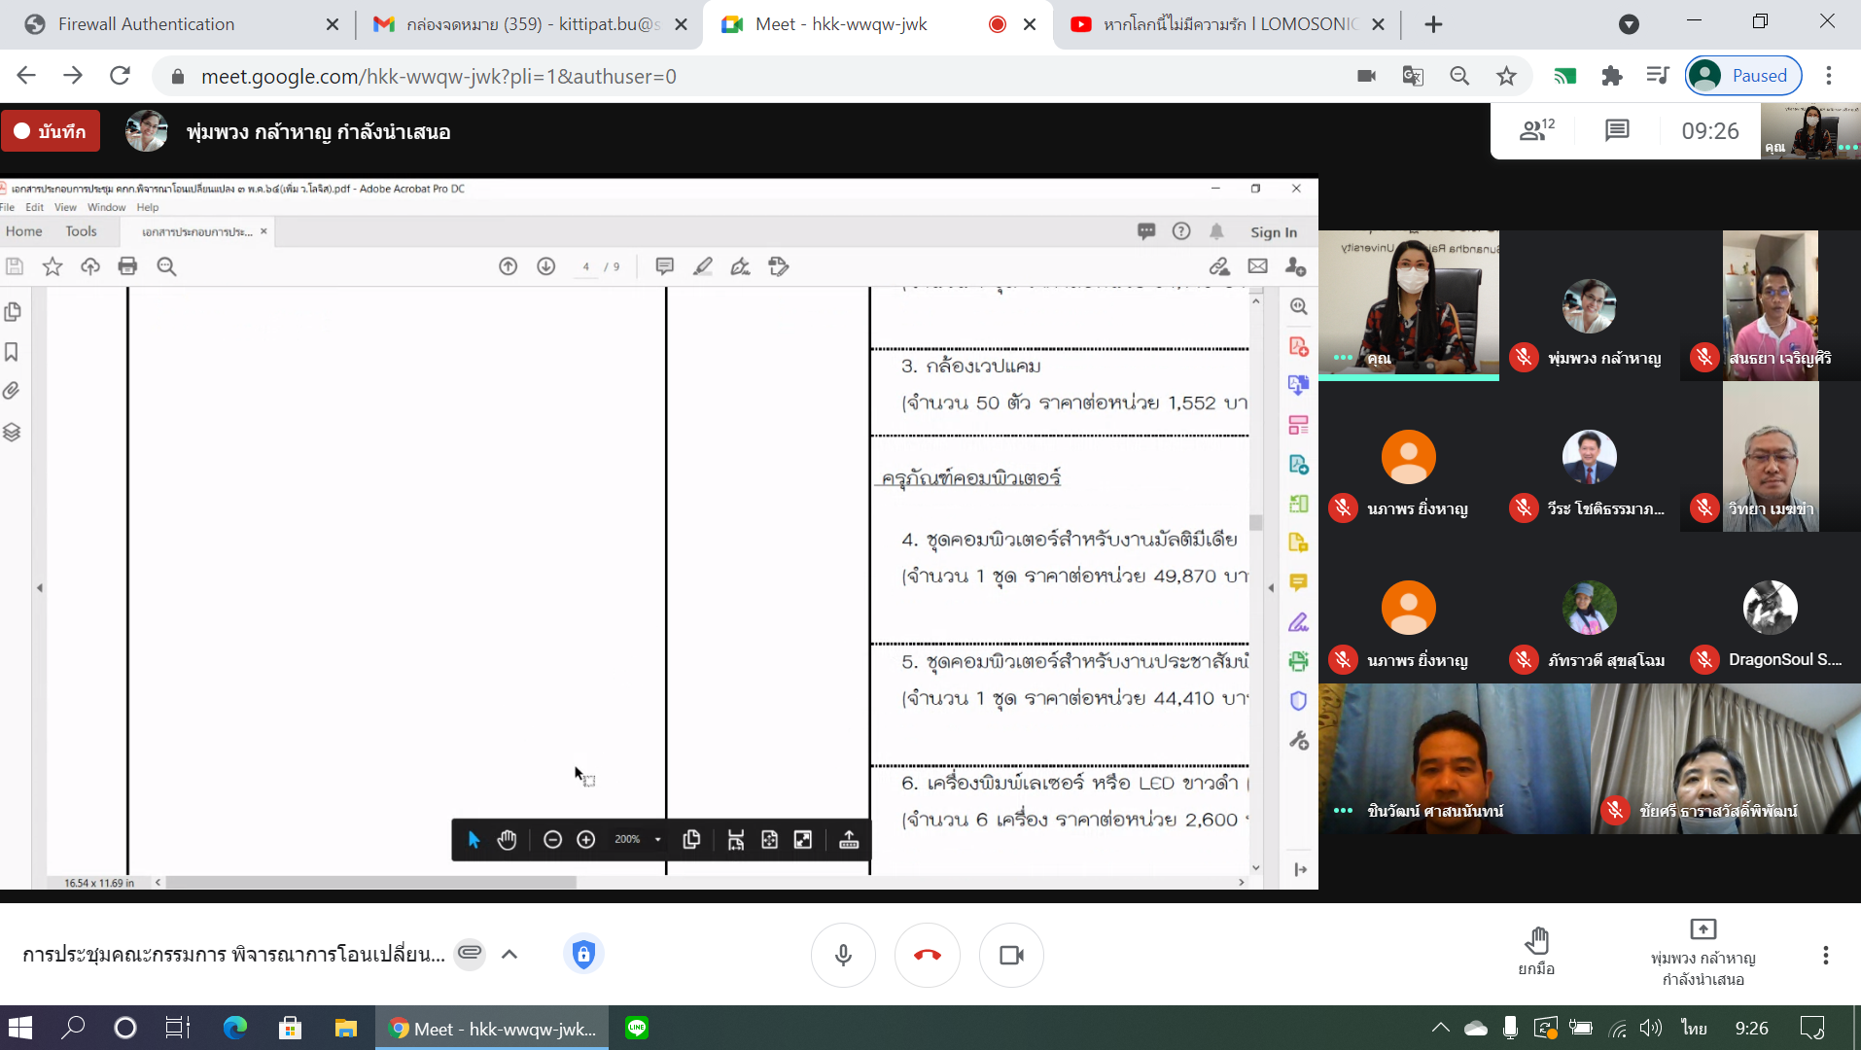
Task: Switch to the Firewall Authentication tab
Action: (x=146, y=24)
